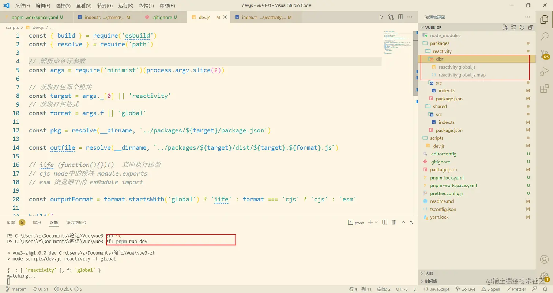Open the 终端(T) menu
Viewport: 553px width, 293px height.
146,5
